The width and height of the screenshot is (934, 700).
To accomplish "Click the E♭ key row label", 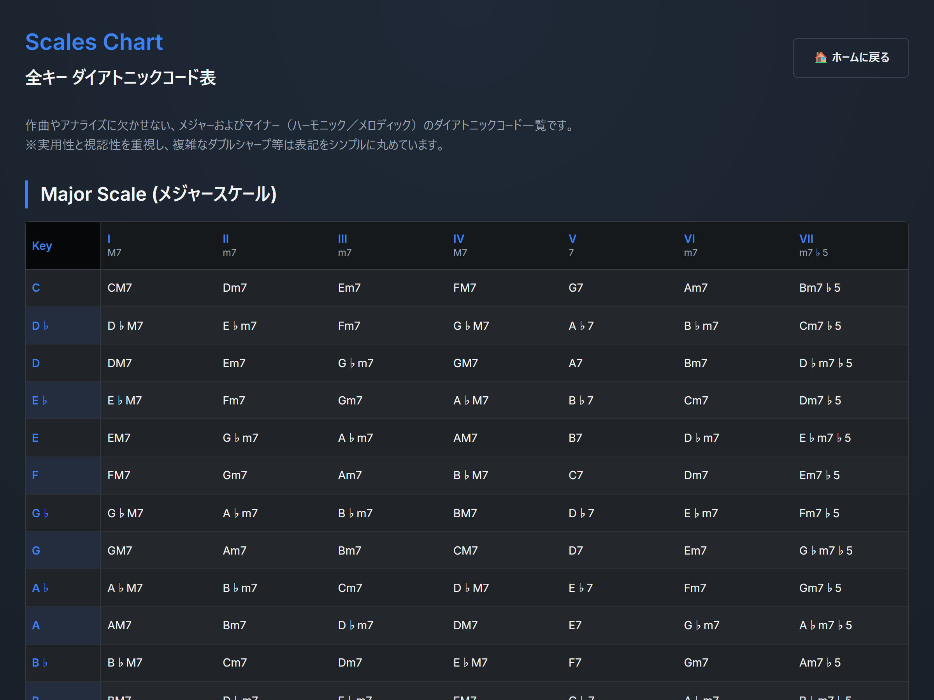I will pos(40,401).
